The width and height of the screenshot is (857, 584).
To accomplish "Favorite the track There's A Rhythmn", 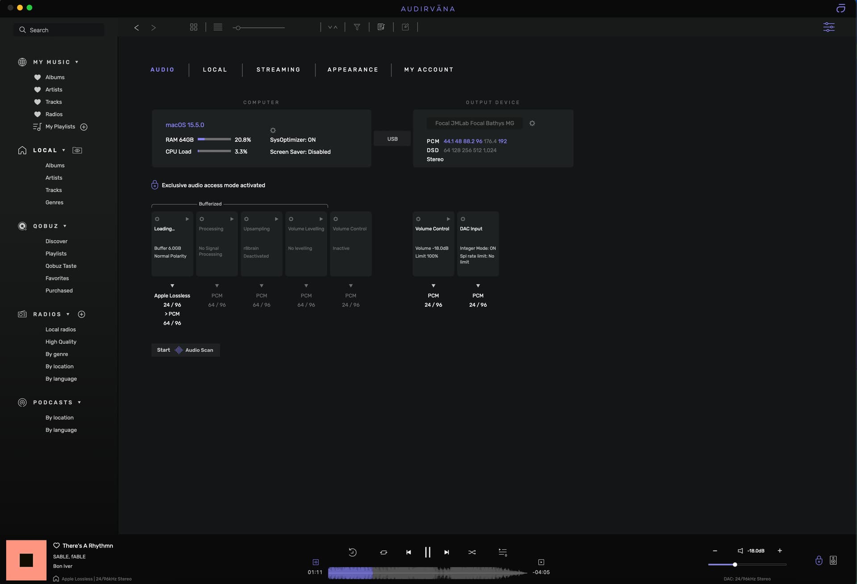I will coord(57,546).
